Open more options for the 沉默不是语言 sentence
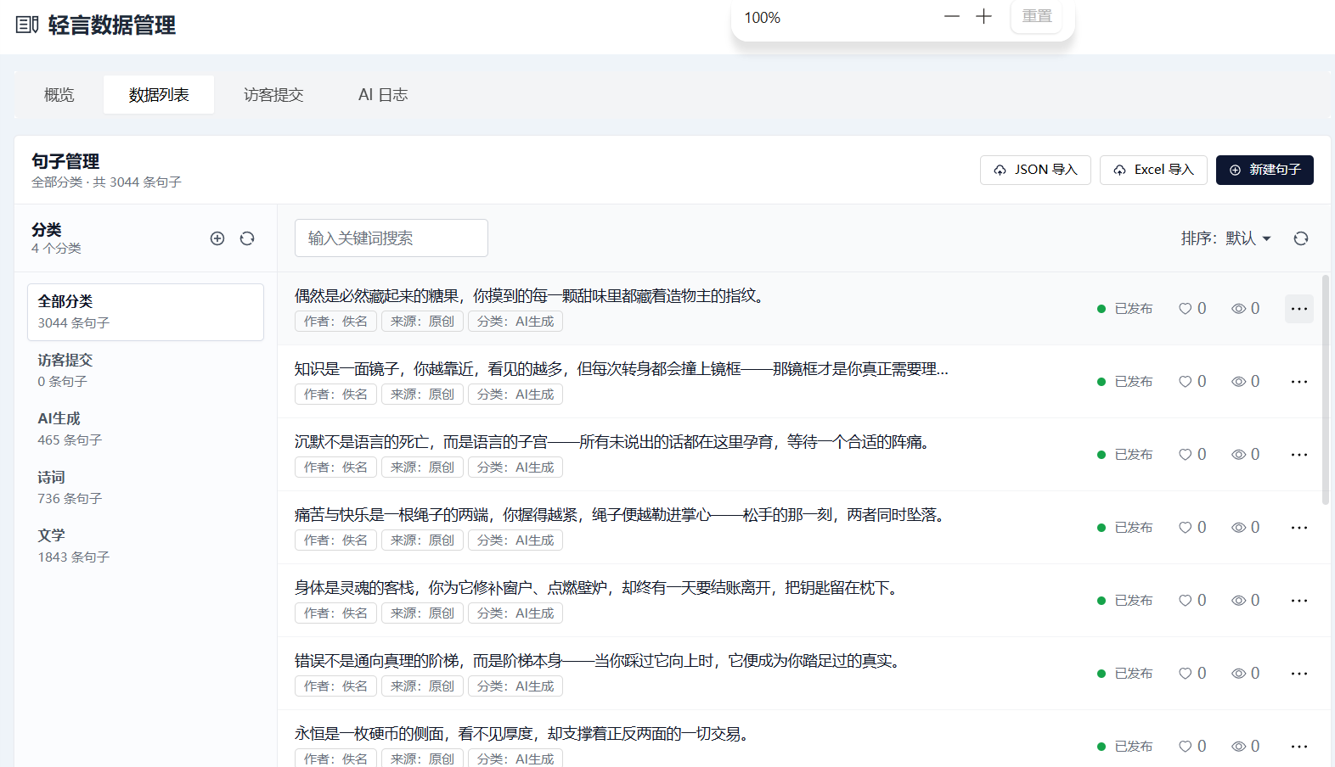 pos(1299,455)
